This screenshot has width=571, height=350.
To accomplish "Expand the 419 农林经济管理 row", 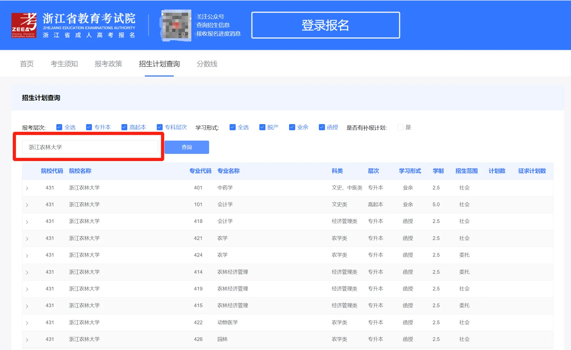I will pyautogui.click(x=27, y=289).
